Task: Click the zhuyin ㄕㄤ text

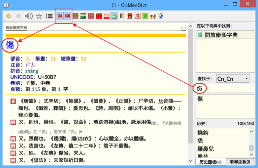Action: [x=30, y=65]
